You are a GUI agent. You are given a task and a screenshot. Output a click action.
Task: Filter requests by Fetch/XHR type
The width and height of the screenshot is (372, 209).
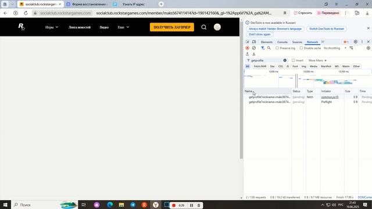(260, 66)
